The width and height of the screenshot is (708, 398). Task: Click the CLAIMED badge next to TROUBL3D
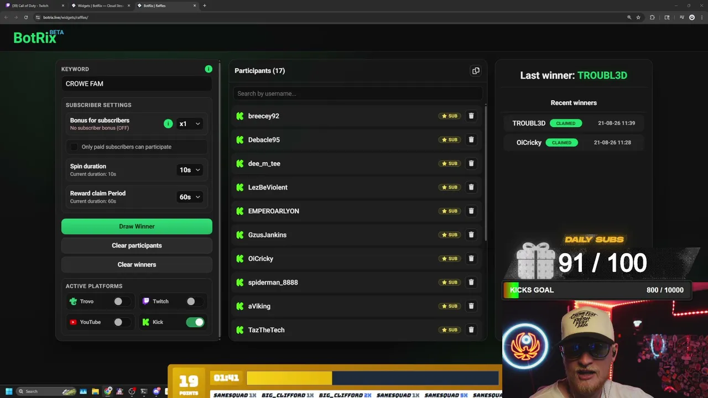[566, 123]
